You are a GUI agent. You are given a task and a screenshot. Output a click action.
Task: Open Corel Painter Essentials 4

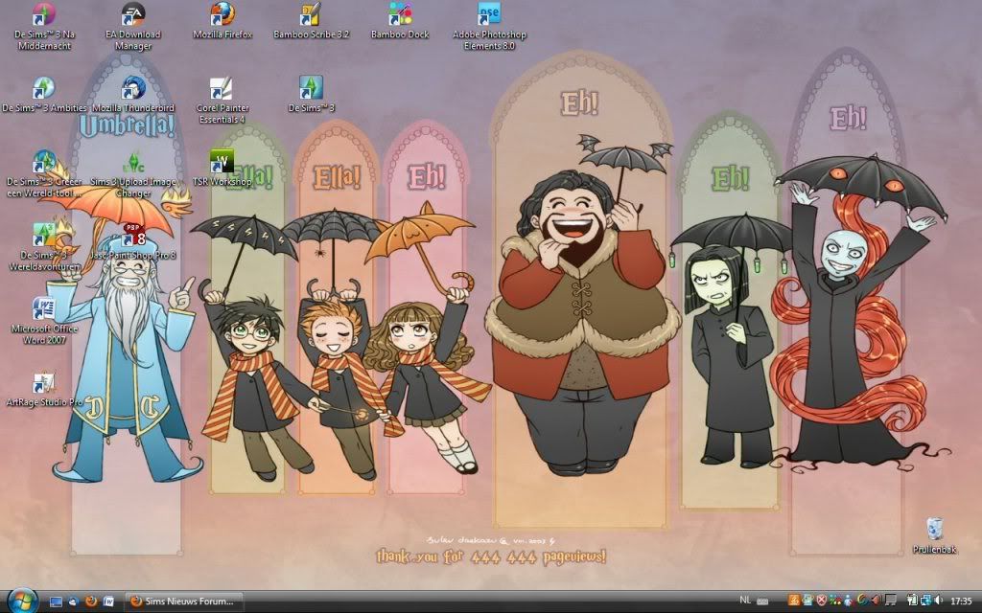point(222,101)
